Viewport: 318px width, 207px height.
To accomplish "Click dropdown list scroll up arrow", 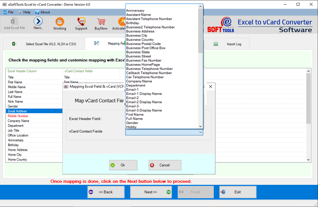I will [x=200, y=6].
